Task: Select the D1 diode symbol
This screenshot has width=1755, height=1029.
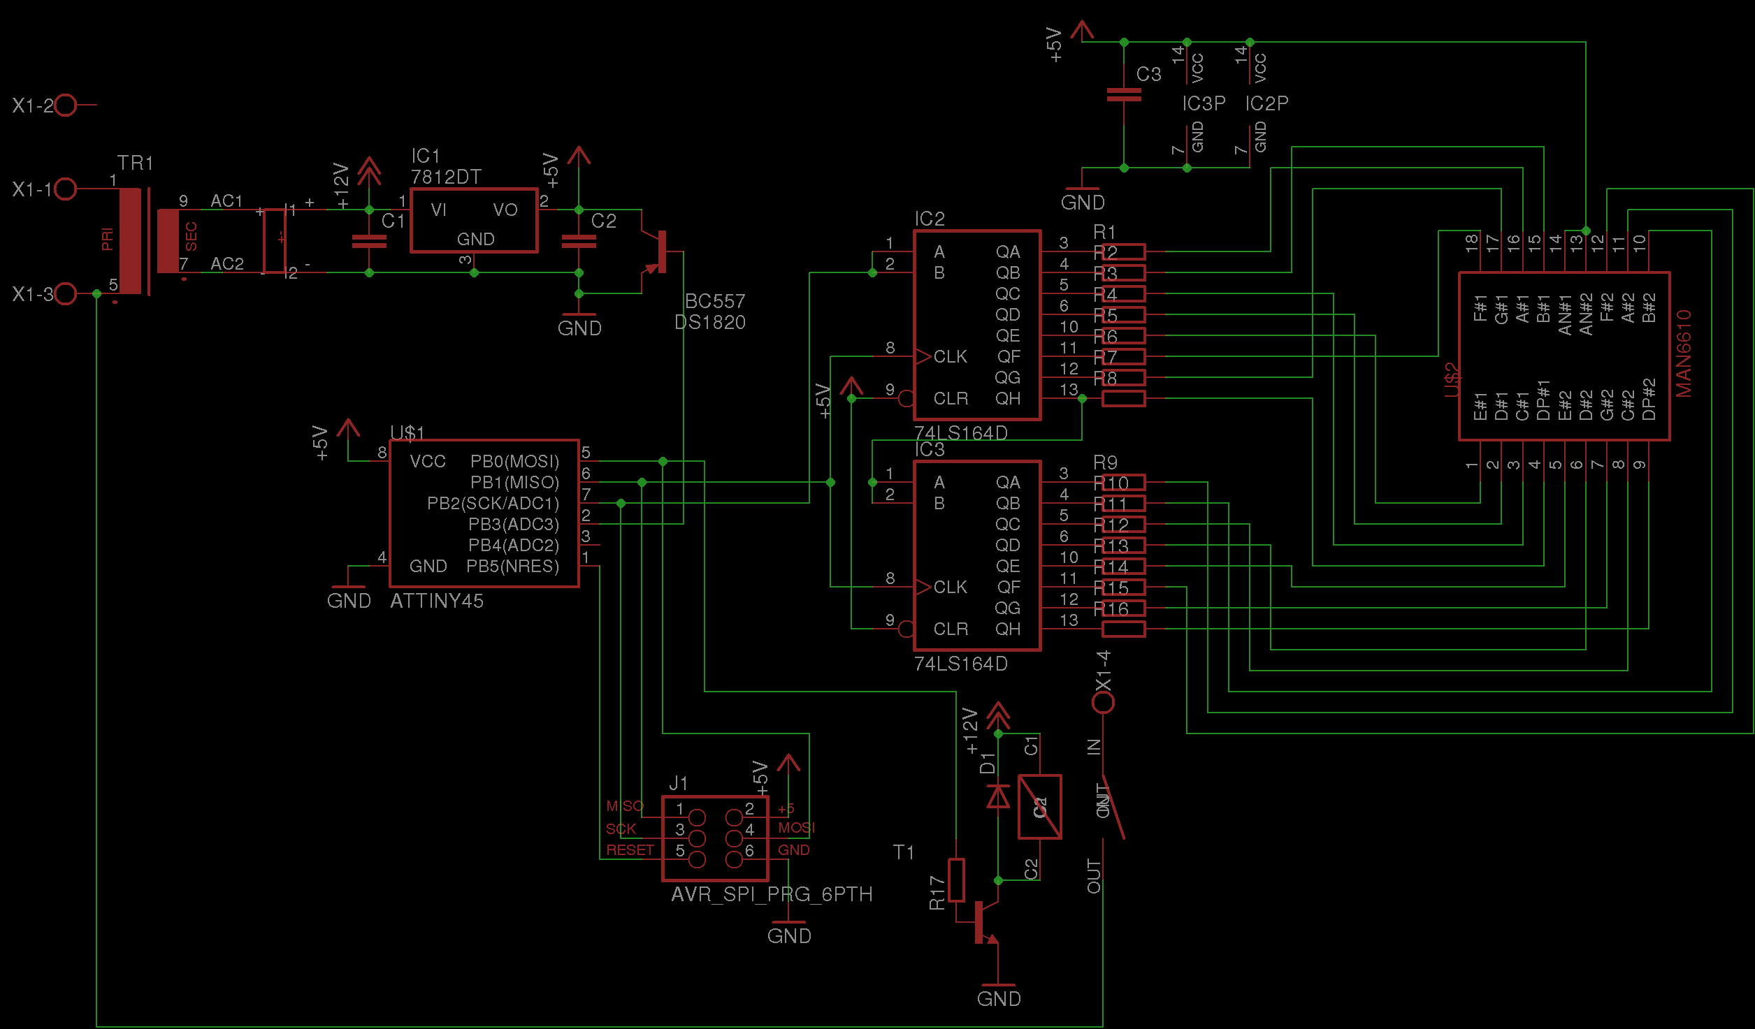Action: tap(997, 796)
